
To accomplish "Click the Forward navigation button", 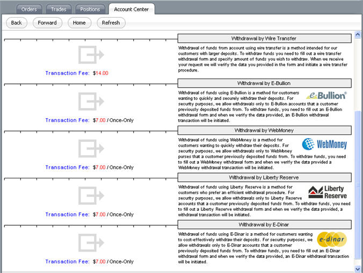I will pos(47,23).
